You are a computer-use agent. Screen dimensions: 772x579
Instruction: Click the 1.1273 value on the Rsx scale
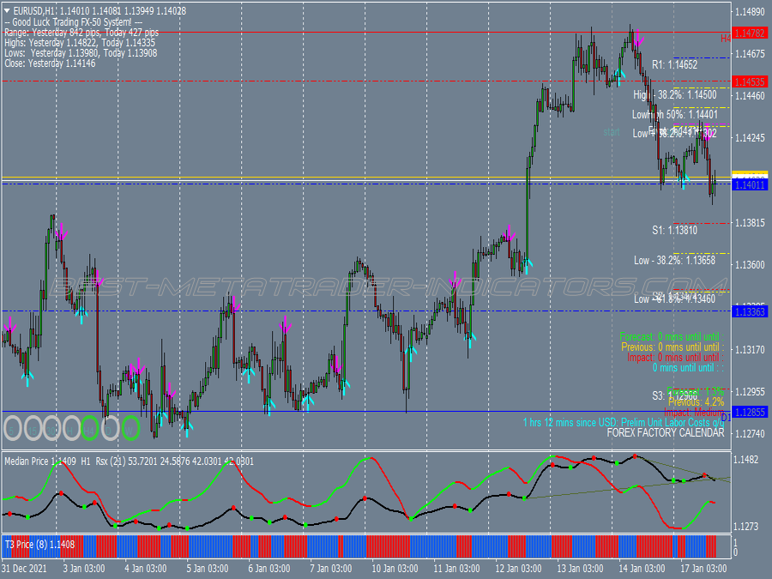(746, 527)
